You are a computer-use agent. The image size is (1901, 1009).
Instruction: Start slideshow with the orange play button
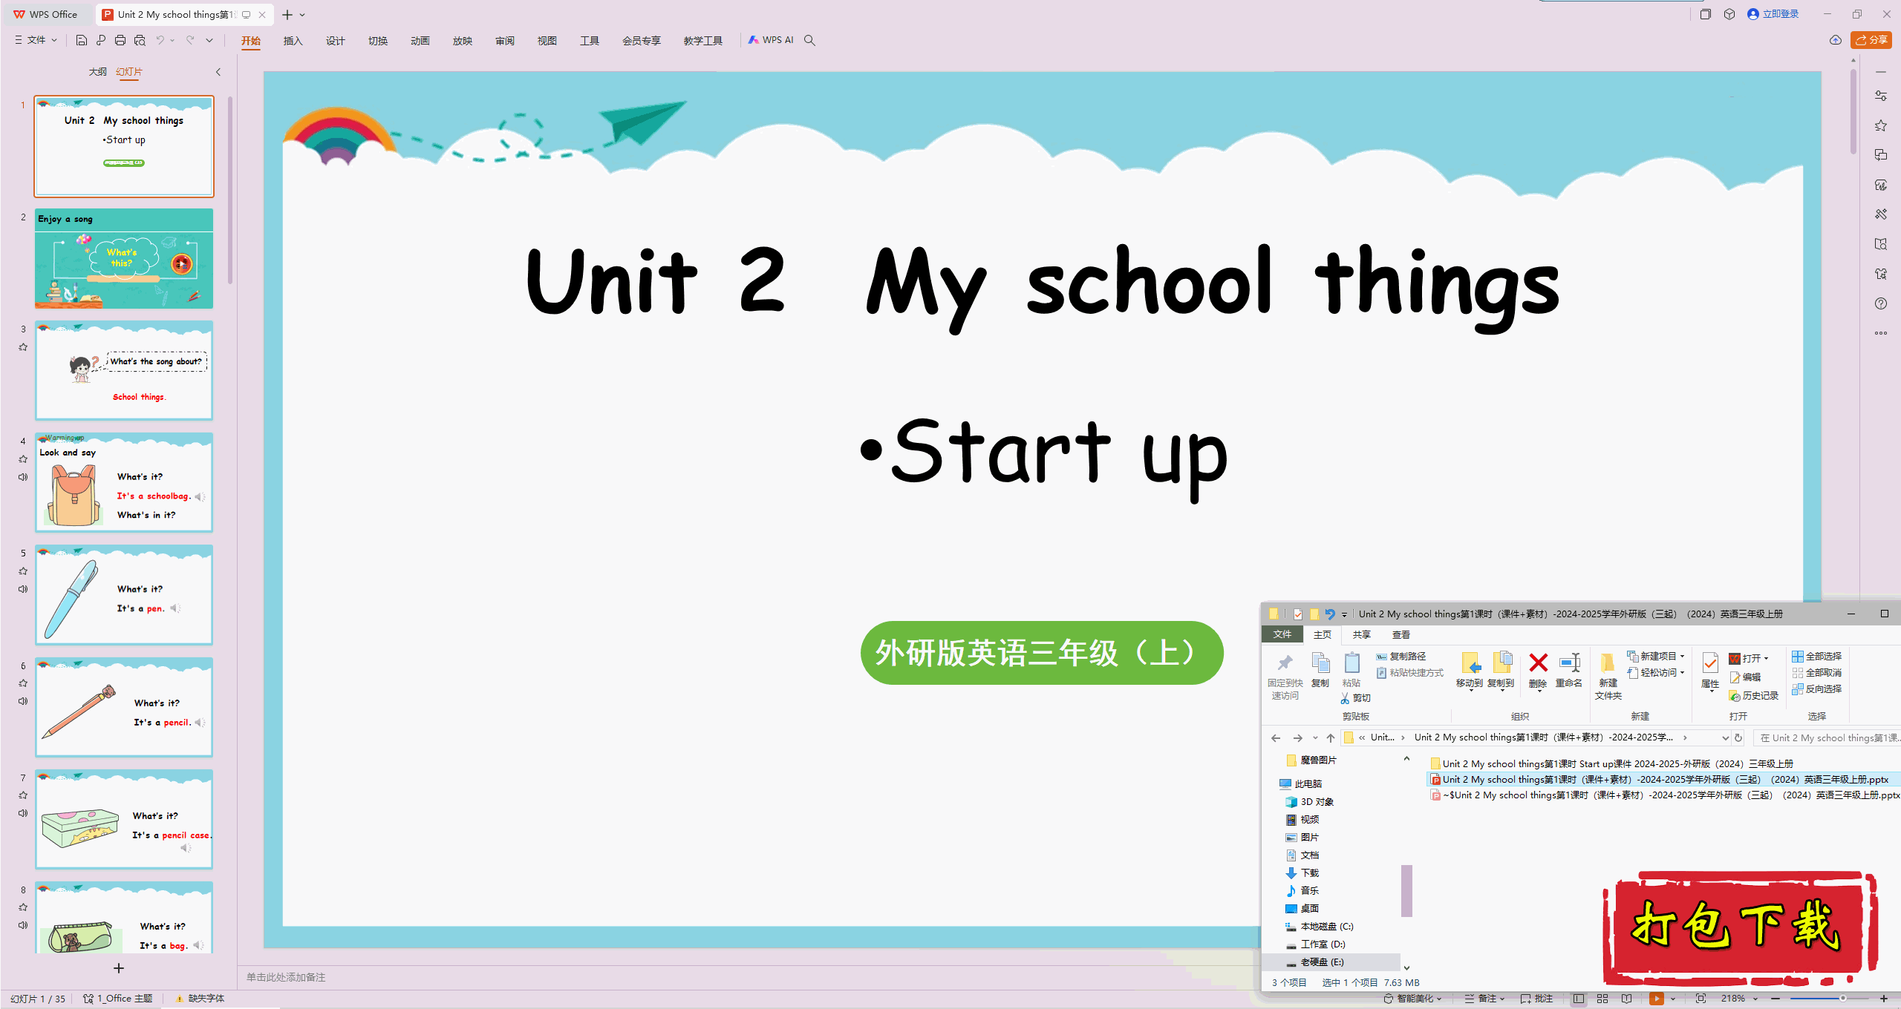pos(1657,999)
